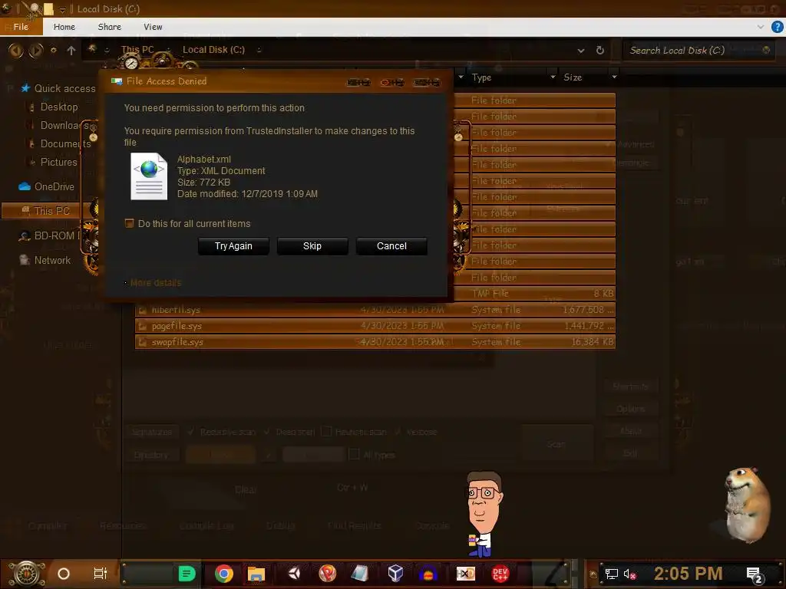Expand the Local Disk (C:) breadcrumb arrow
This screenshot has width=786, height=589.
[x=259, y=50]
